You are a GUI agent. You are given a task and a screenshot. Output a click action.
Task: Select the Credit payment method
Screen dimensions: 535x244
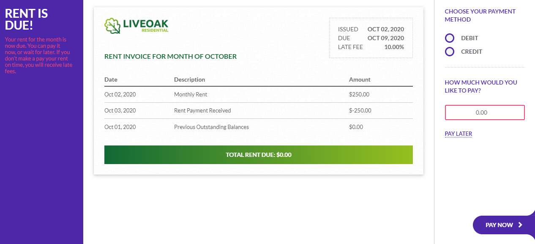[x=450, y=52]
